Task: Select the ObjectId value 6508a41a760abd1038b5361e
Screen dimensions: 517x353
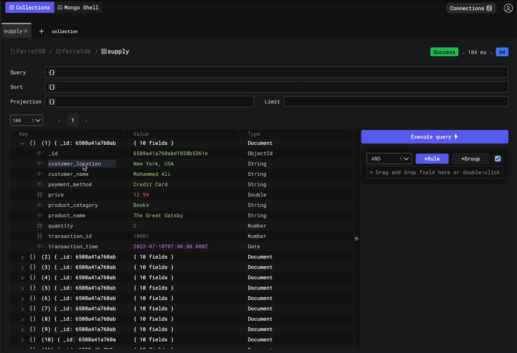Action: 171,153
